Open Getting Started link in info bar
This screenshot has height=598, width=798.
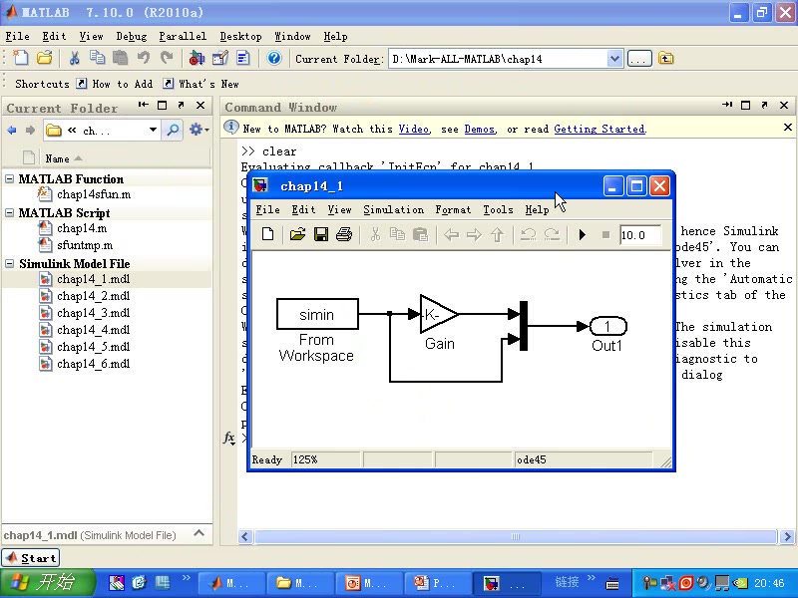(x=599, y=130)
